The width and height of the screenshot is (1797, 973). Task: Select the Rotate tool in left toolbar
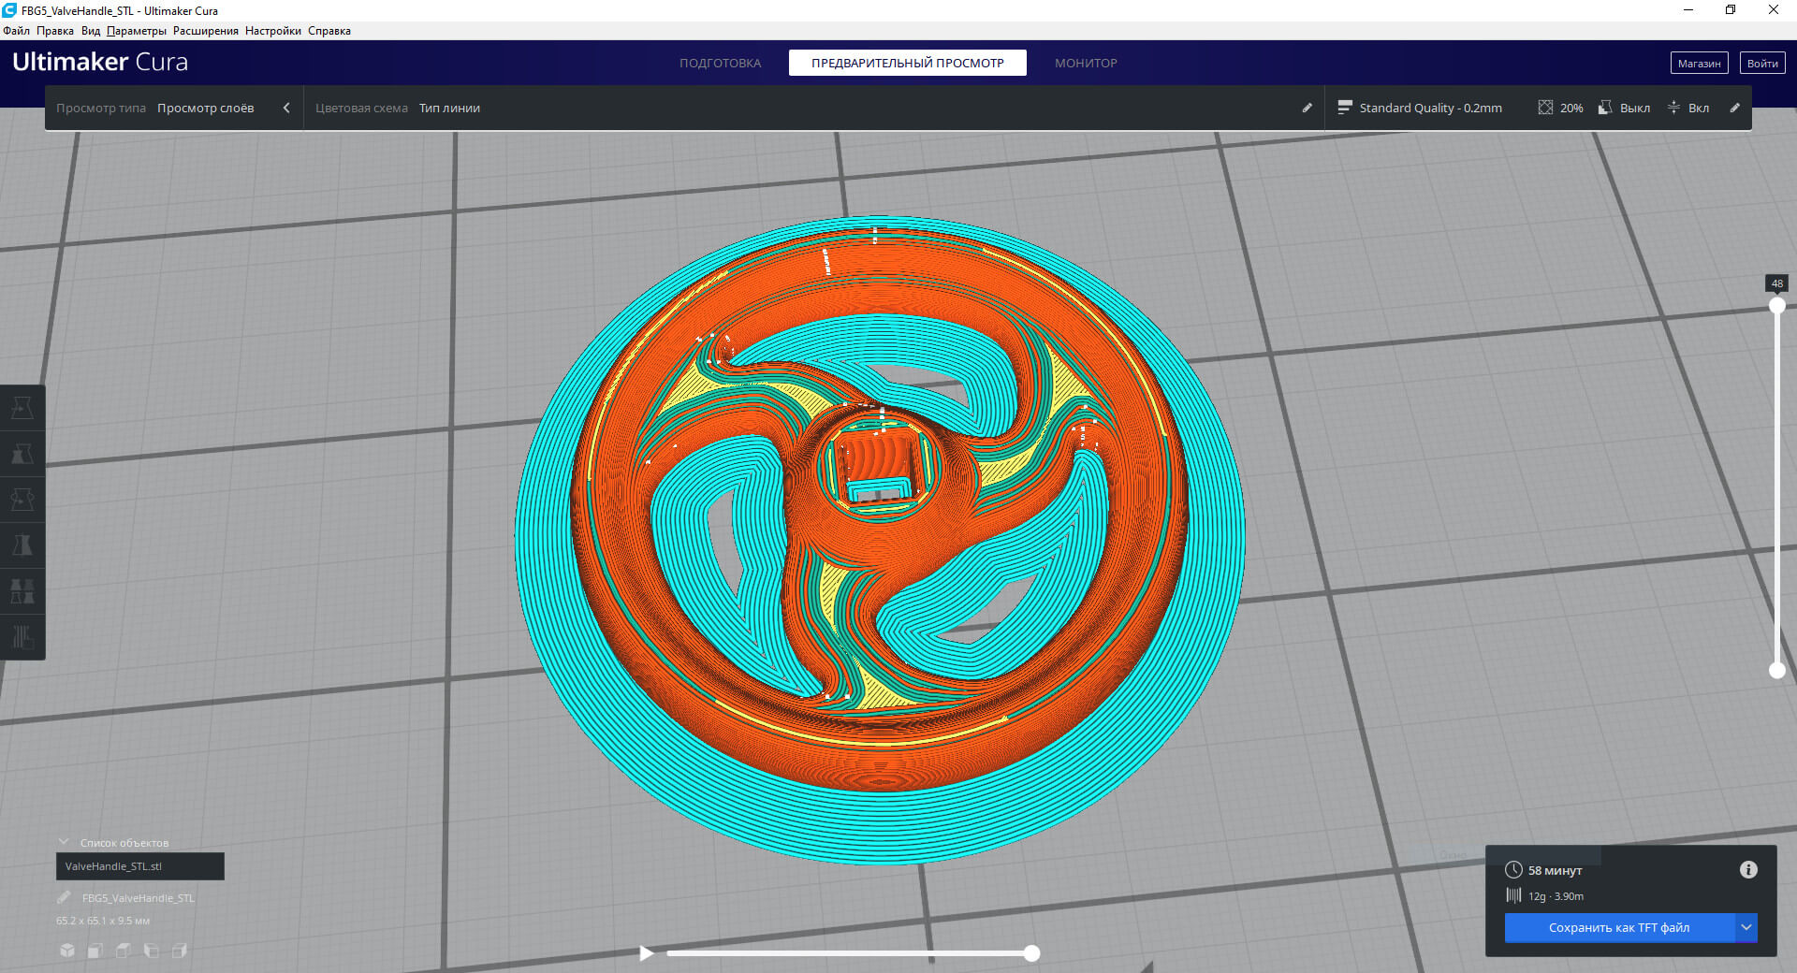[x=22, y=500]
